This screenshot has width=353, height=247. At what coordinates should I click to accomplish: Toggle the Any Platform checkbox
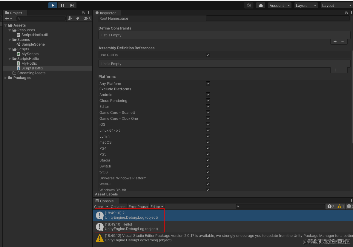(x=208, y=83)
